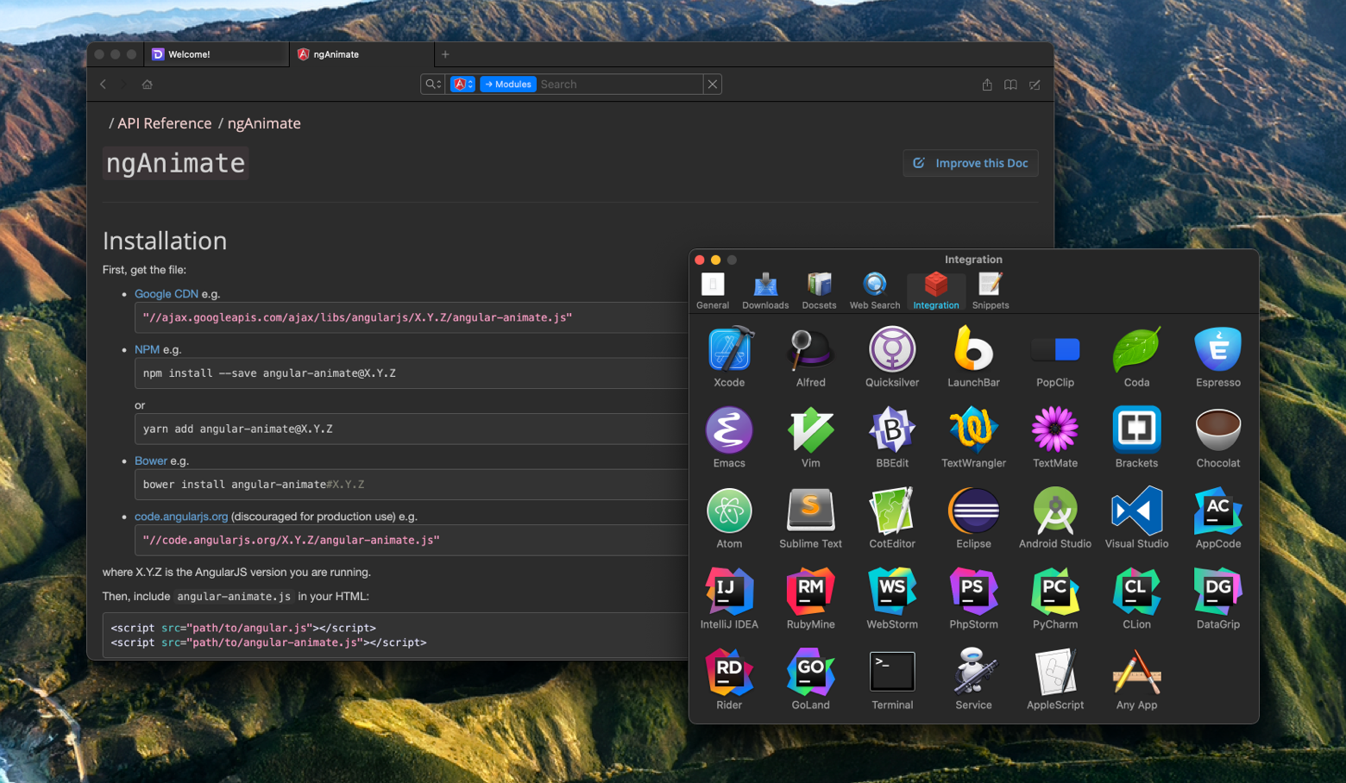The height and width of the screenshot is (783, 1346).
Task: Select the Integration preferences tab
Action: (936, 291)
